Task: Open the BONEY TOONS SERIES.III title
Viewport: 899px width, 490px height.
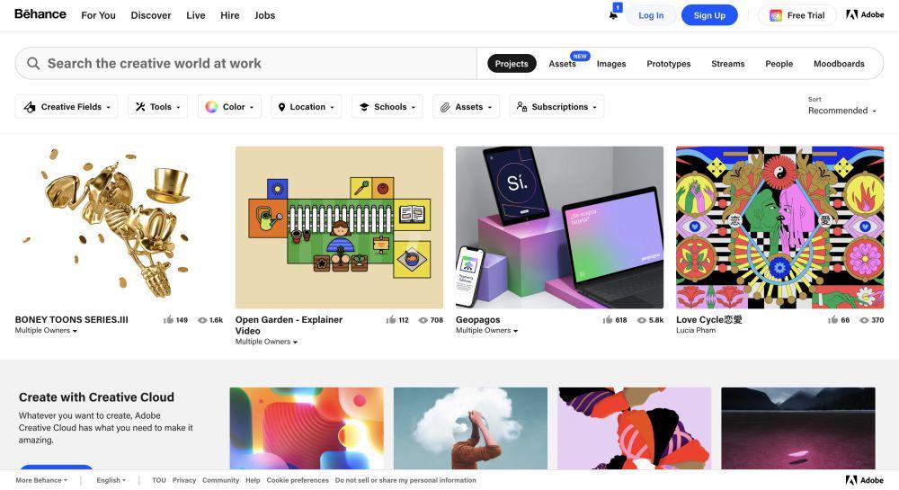Action: pos(72,320)
